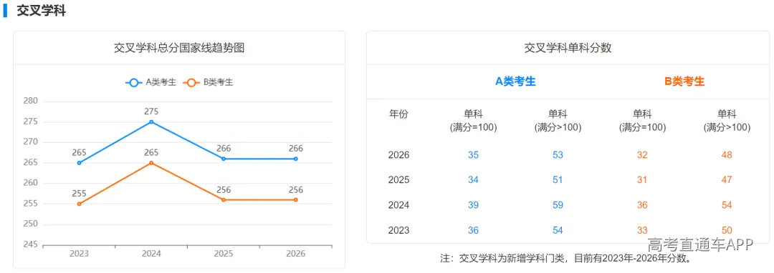This screenshot has height=273, width=774.
Task: Click the value 50 in the 2023 row
Action: [727, 230]
